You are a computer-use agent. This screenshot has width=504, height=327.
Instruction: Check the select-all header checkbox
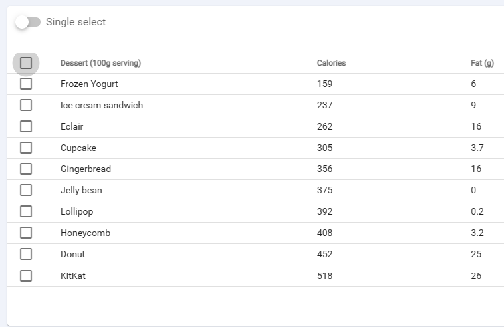26,63
